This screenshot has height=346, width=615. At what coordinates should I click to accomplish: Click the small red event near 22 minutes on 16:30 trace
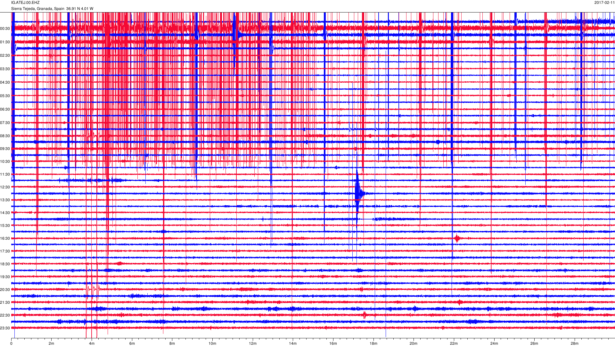(457, 238)
